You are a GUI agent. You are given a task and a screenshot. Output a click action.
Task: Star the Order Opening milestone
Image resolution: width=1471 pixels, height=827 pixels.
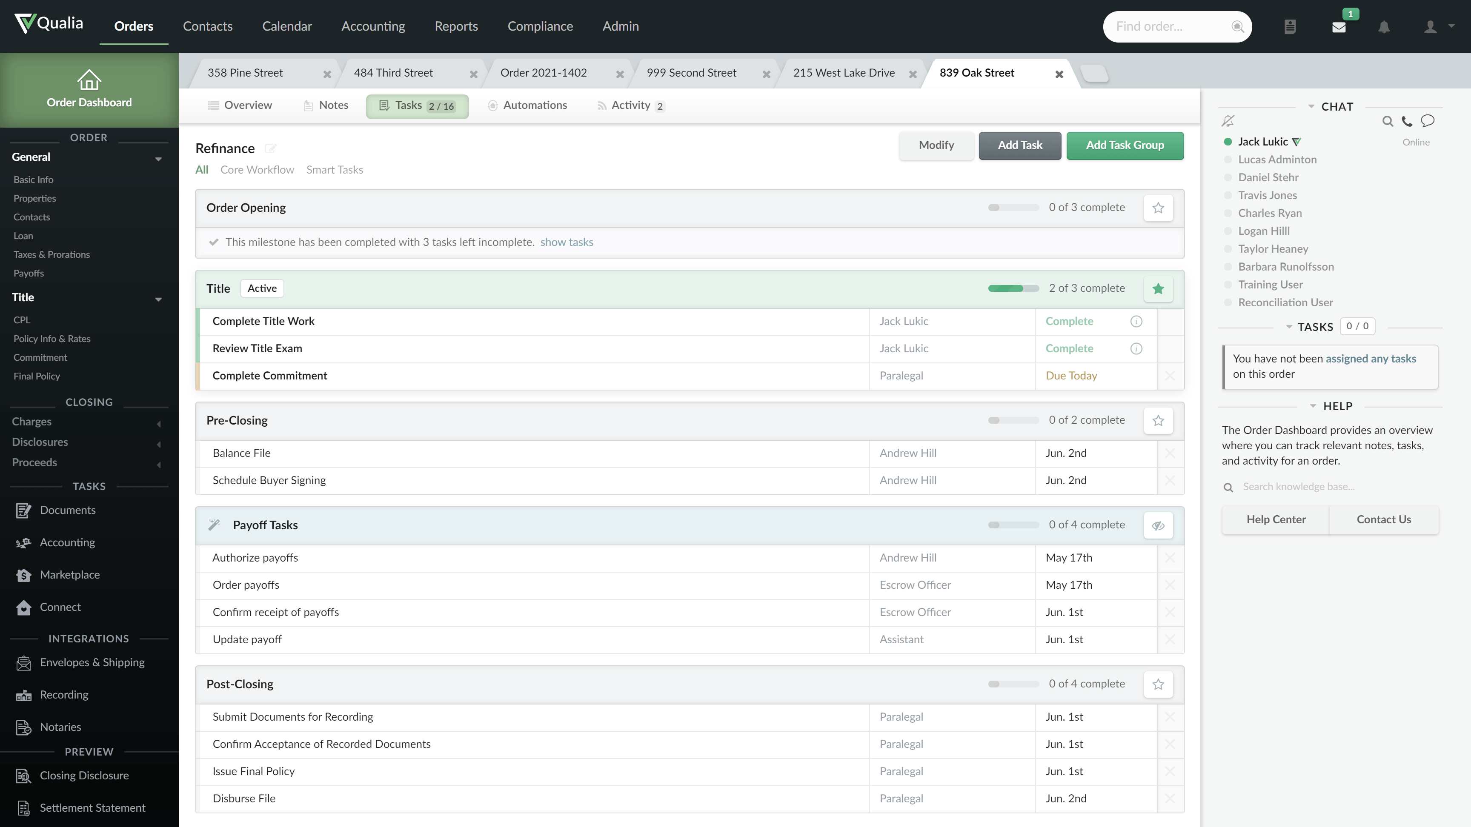click(1158, 208)
